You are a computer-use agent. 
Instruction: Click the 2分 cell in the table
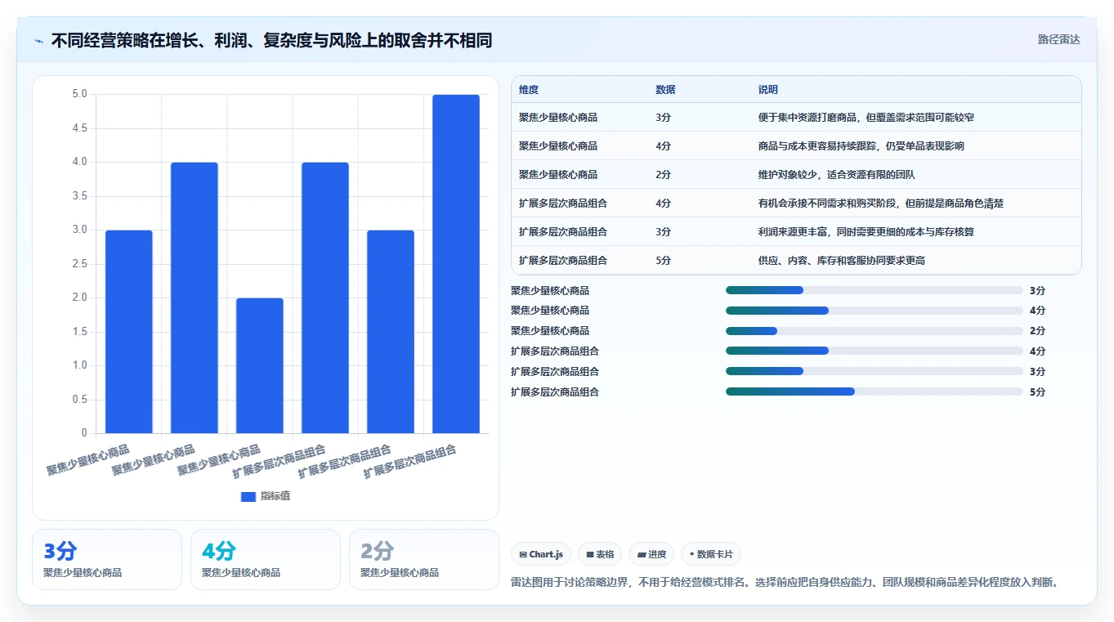(x=663, y=175)
